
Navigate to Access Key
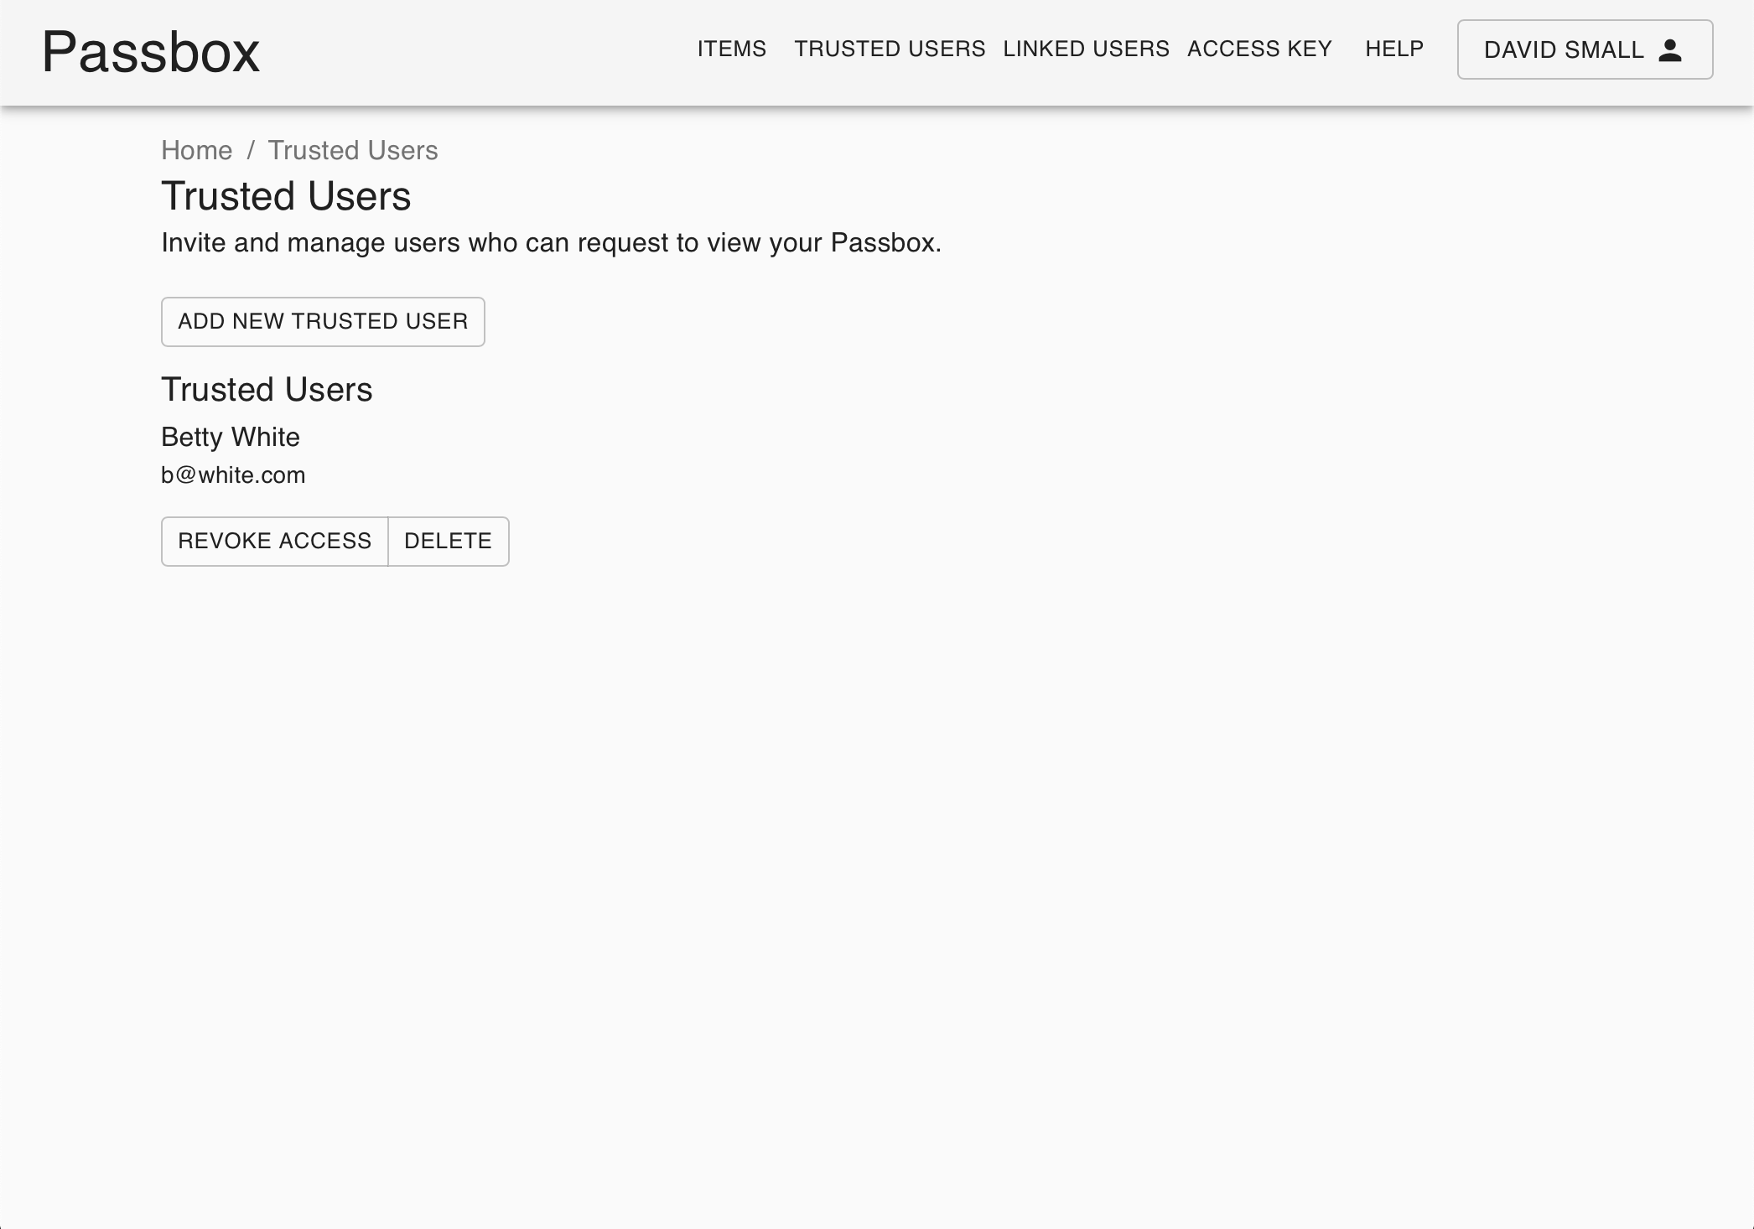pos(1259,49)
